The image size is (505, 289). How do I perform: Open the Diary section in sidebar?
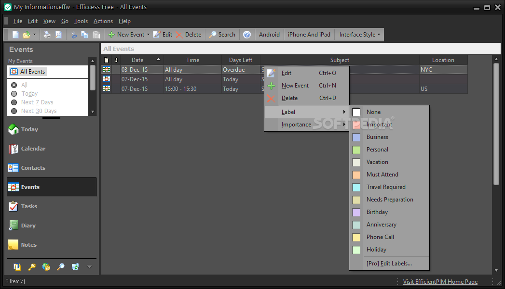tap(52, 226)
